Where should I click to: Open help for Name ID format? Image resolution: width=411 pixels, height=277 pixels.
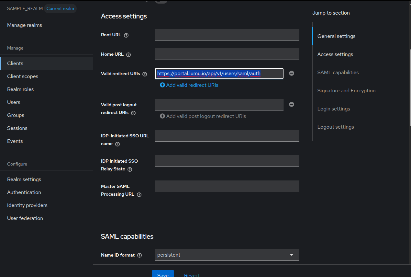point(139,255)
